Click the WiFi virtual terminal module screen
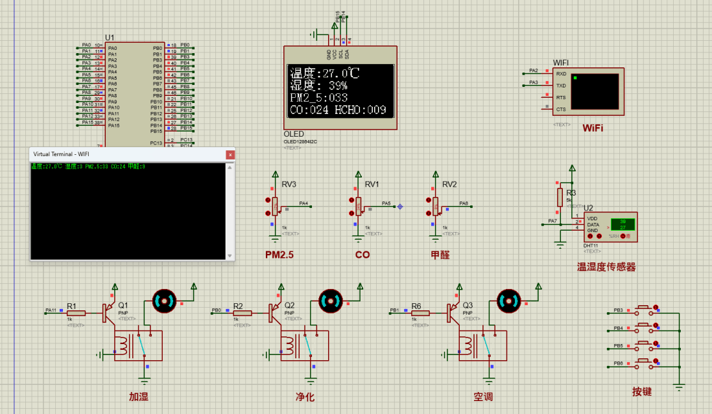Viewport: 712px width, 414px height. (595, 91)
